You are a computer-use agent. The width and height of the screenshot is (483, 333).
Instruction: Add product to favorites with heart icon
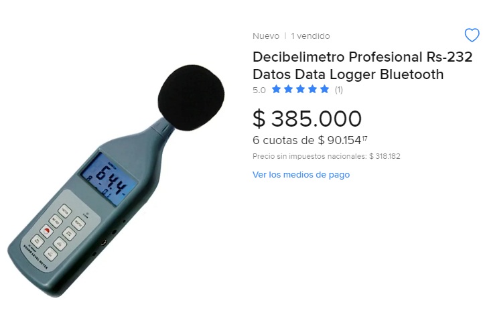pos(472,36)
